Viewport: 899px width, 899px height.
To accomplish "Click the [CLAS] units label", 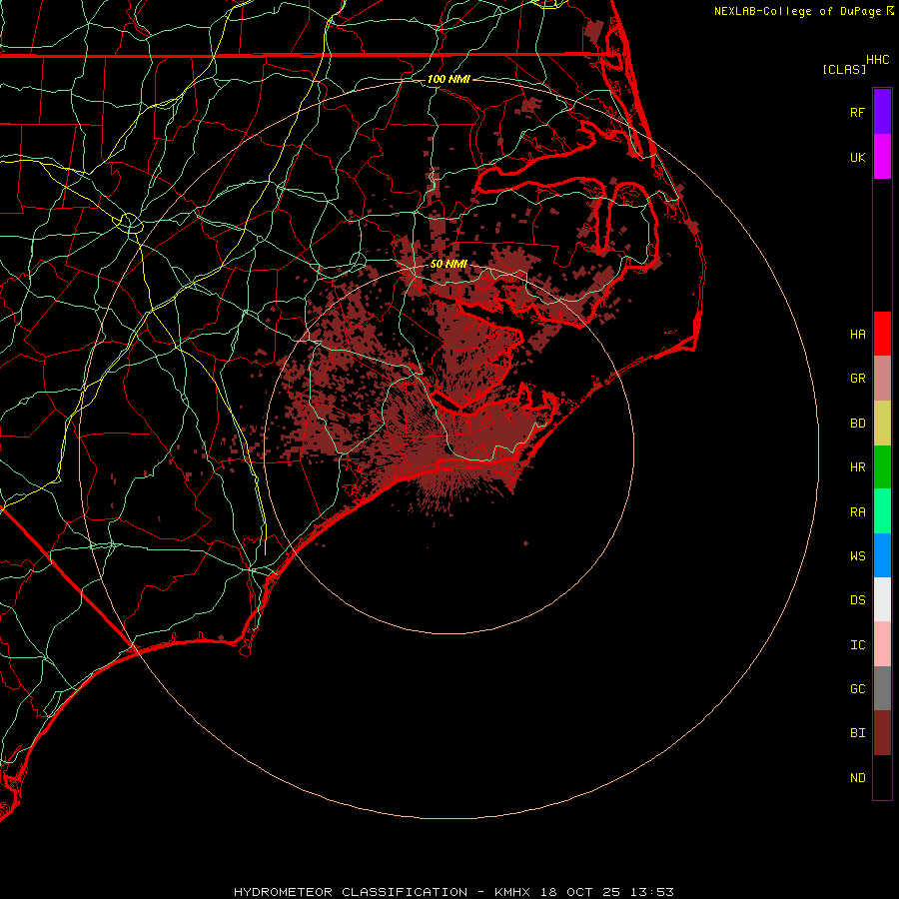I will [x=844, y=69].
